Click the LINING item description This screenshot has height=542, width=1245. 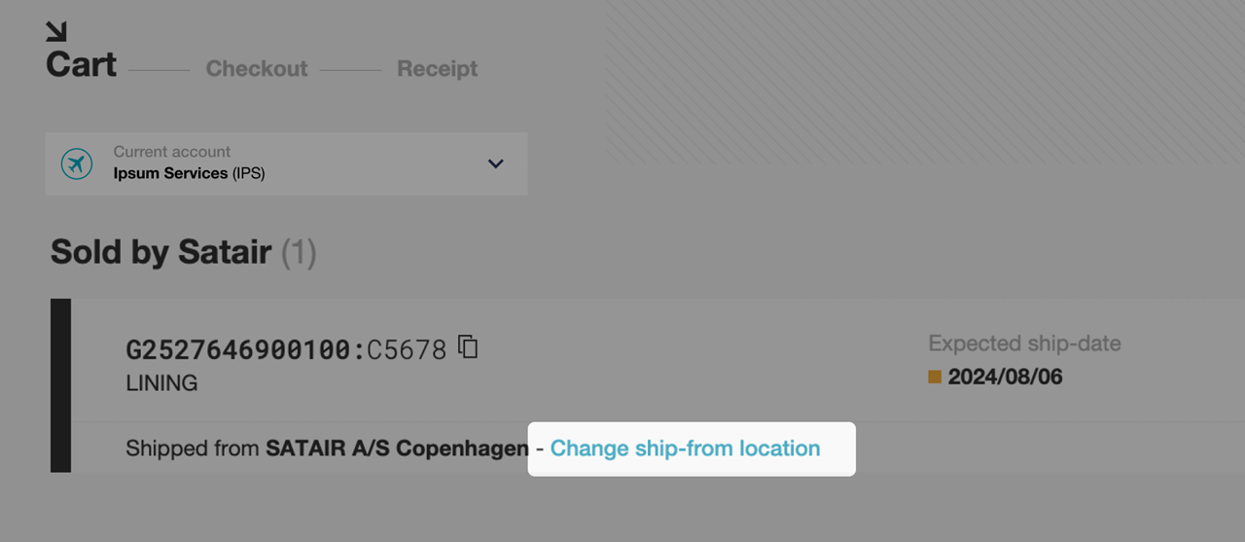pos(161,383)
